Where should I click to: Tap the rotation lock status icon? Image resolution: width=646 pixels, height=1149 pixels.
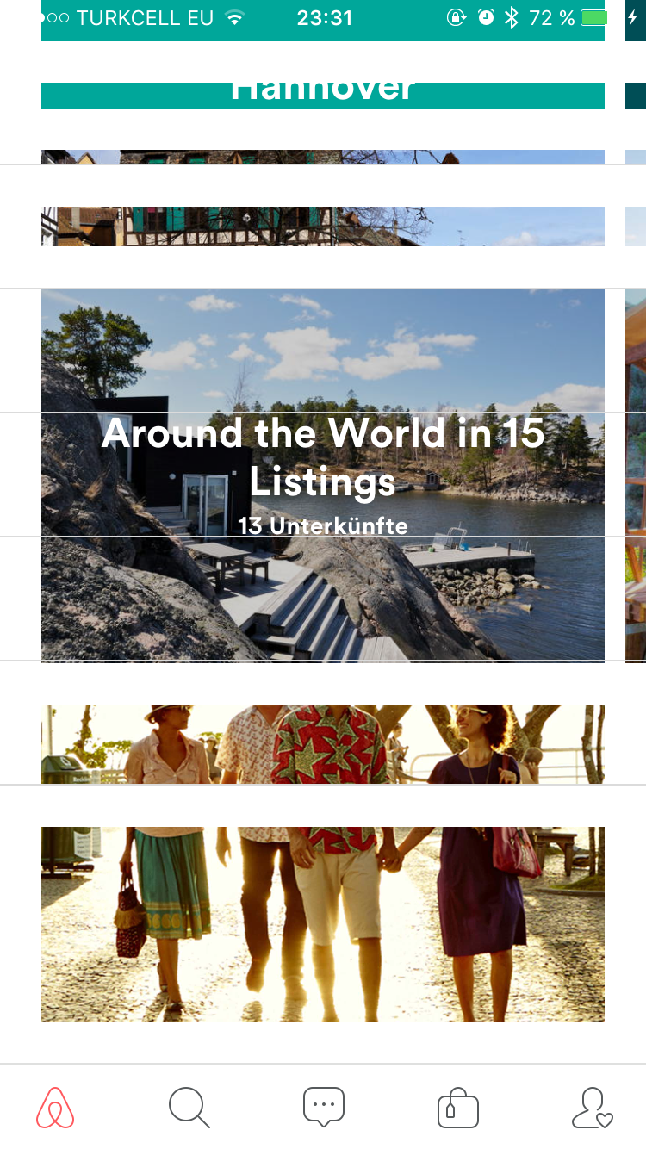click(x=457, y=17)
